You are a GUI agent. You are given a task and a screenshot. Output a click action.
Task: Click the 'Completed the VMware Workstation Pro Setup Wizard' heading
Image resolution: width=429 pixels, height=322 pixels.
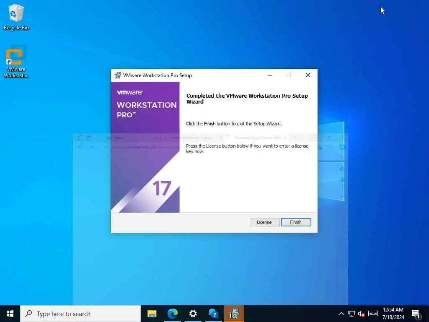click(x=247, y=99)
